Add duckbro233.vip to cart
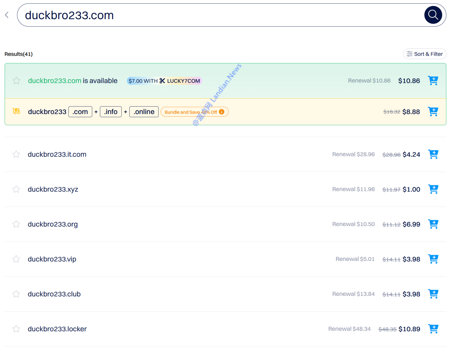This screenshot has height=353, width=452. coord(433,259)
